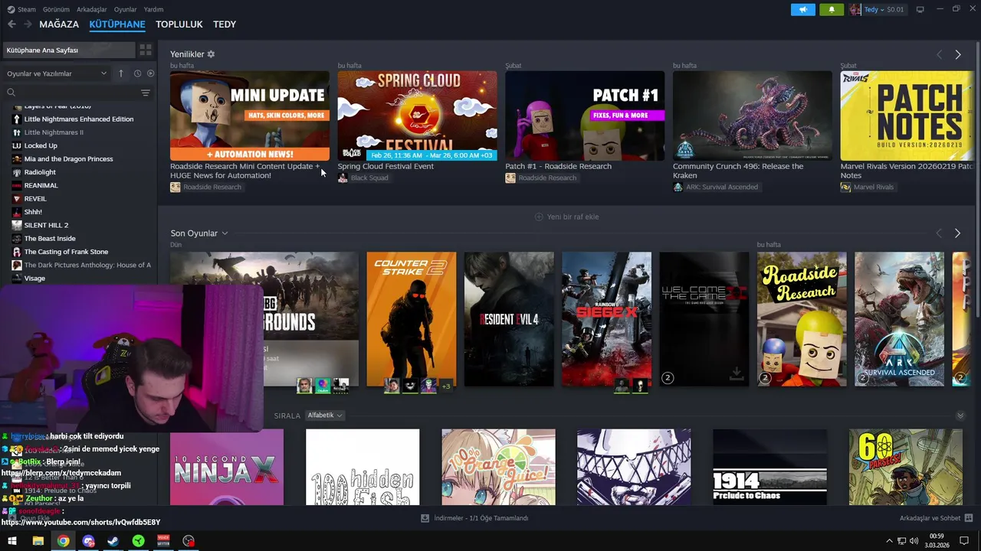Open the Alfabetik sort dropdown
This screenshot has width=981, height=551.
[x=325, y=416]
